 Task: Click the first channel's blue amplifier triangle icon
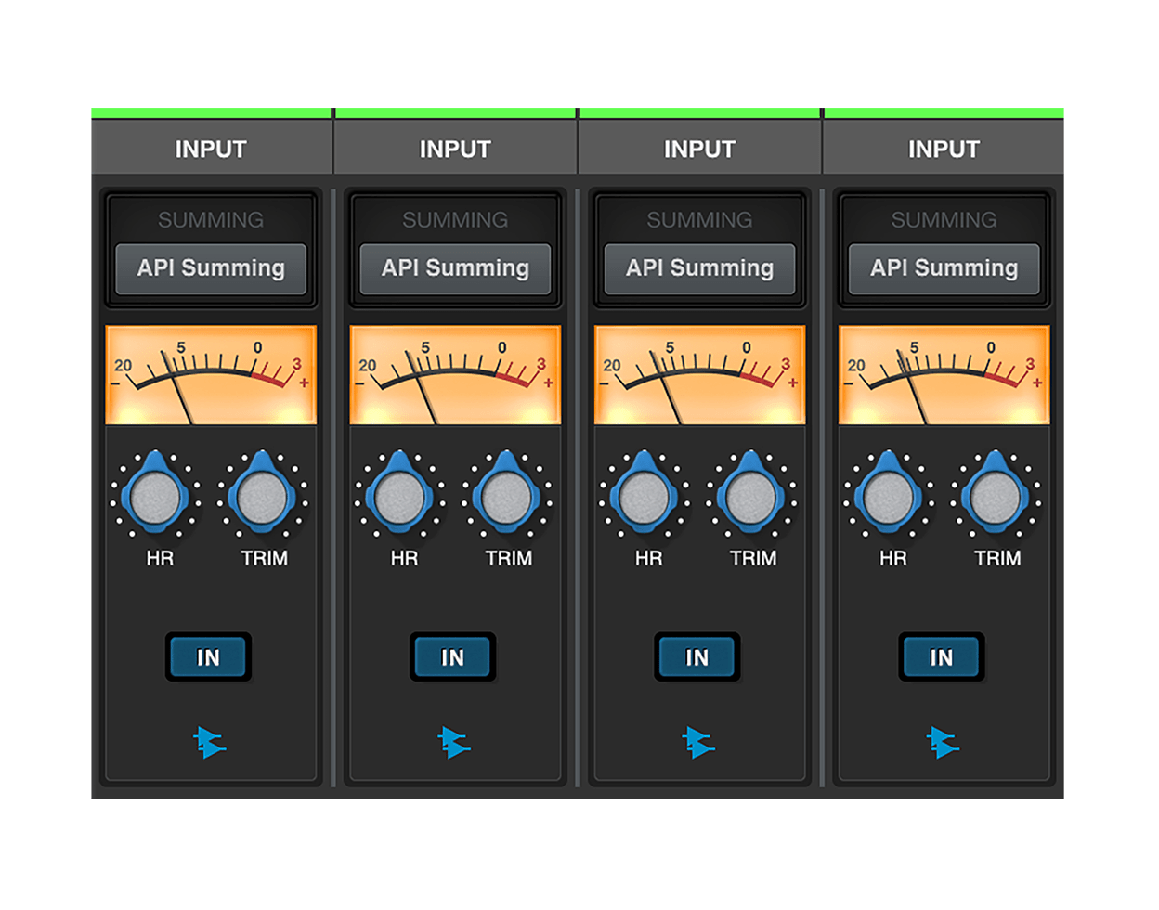pos(210,743)
